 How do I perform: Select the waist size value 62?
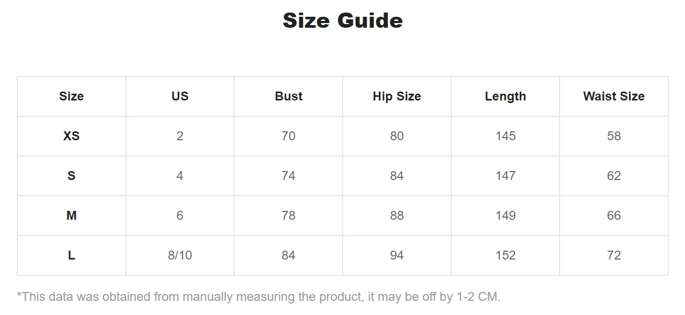tap(613, 176)
